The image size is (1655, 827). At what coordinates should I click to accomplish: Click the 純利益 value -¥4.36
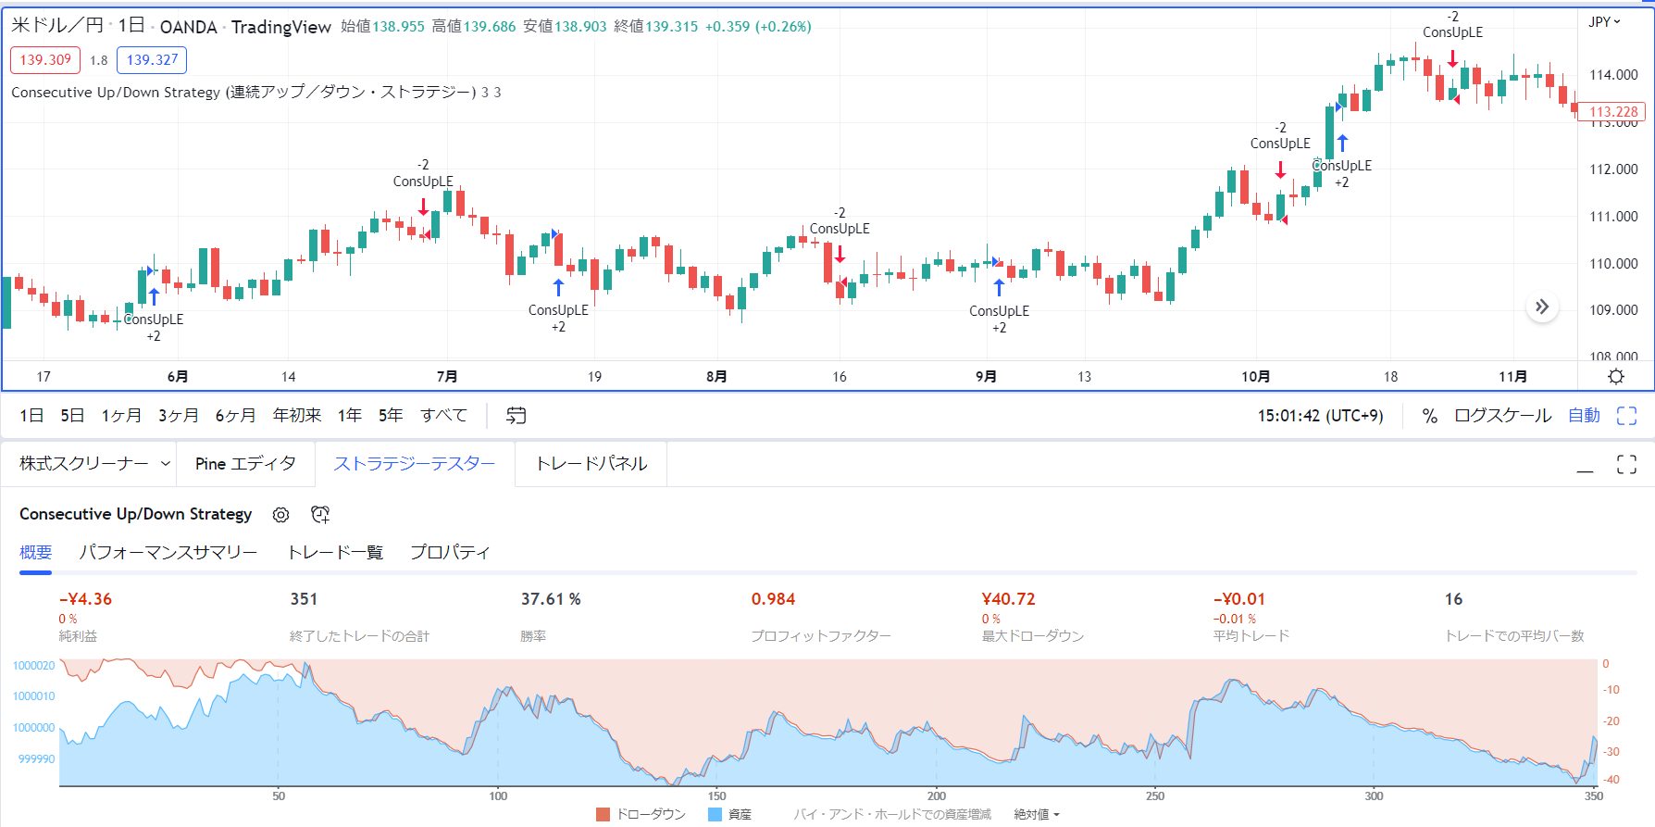(85, 599)
